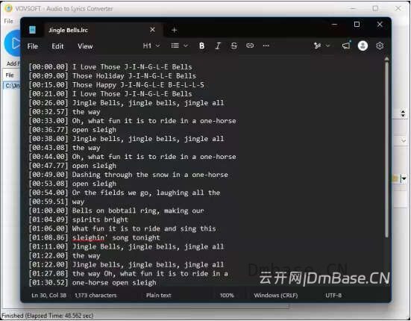Toggle italic formatting in Notepad
The width and height of the screenshot is (411, 321).
point(218,46)
